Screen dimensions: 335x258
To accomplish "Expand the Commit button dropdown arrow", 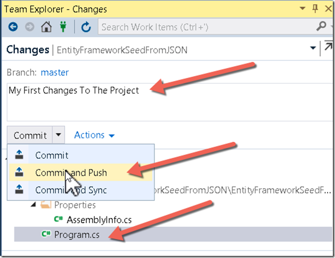I will (59, 135).
